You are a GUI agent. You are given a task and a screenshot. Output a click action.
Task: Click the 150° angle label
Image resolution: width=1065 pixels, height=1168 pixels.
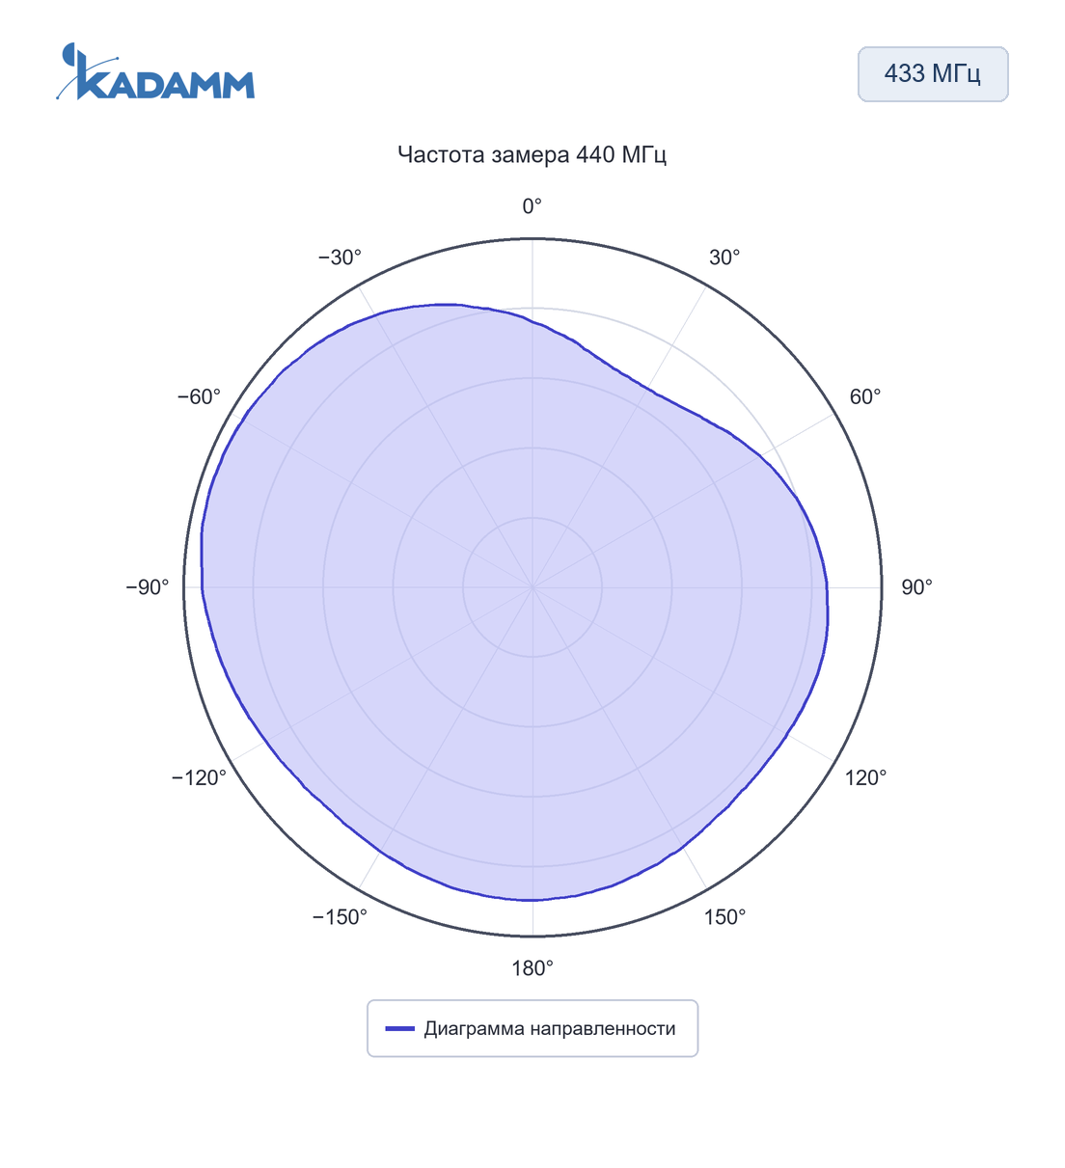[724, 917]
